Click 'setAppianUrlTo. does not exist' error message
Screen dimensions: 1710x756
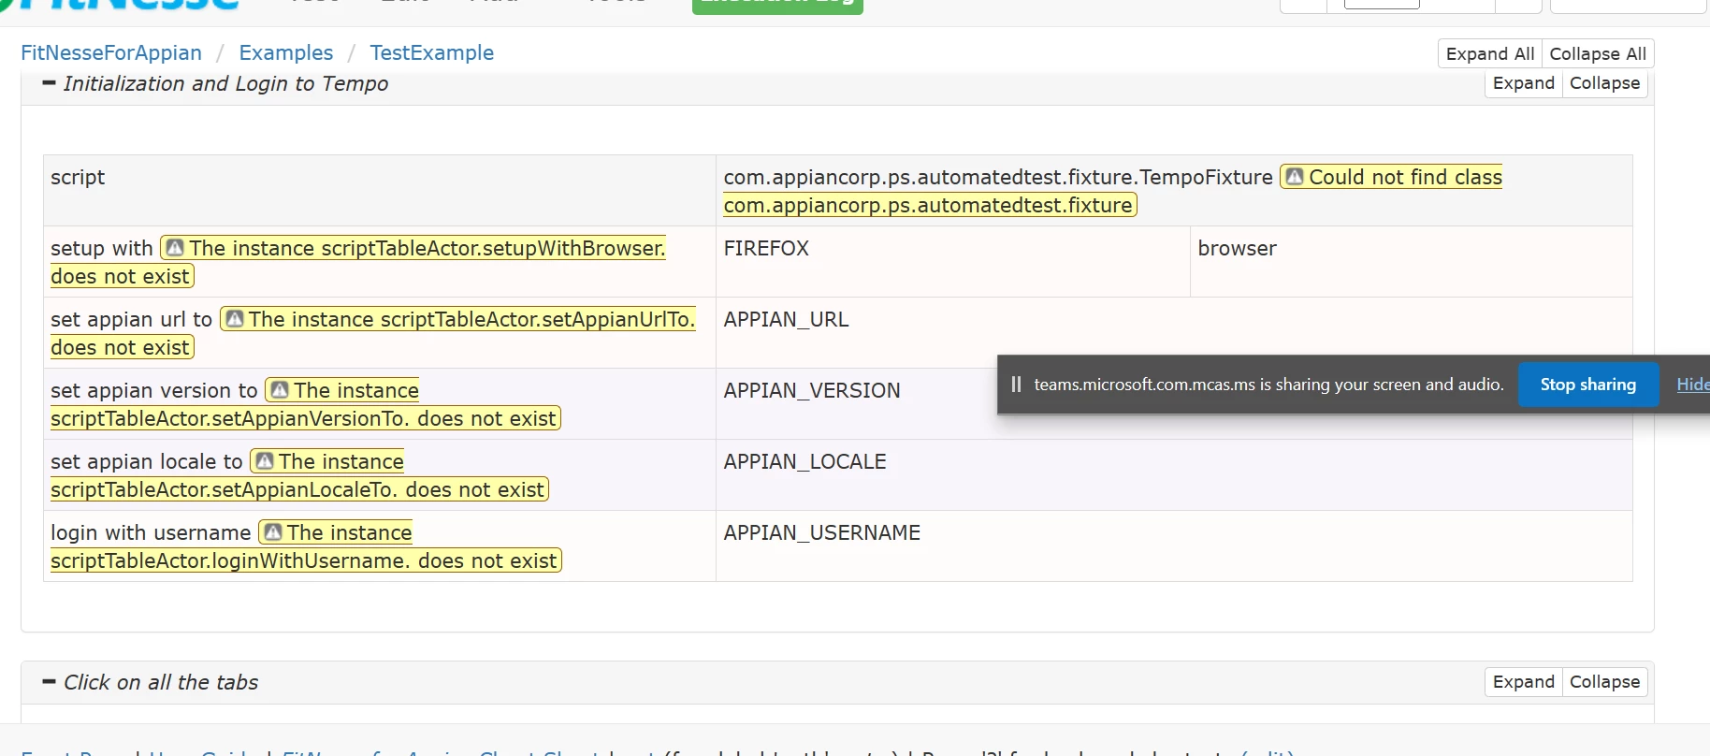click(373, 333)
